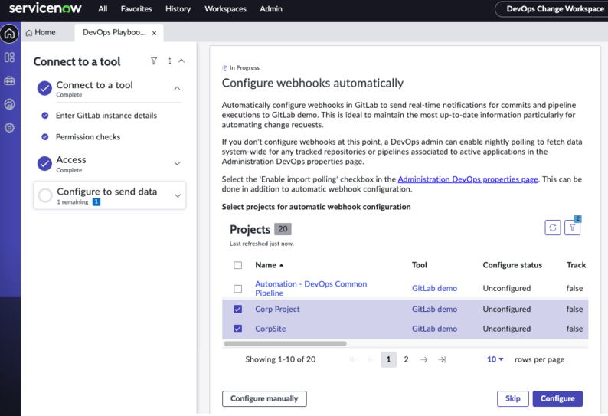Click the In Progress status label
Screen dimensions: 608x416
coord(240,68)
